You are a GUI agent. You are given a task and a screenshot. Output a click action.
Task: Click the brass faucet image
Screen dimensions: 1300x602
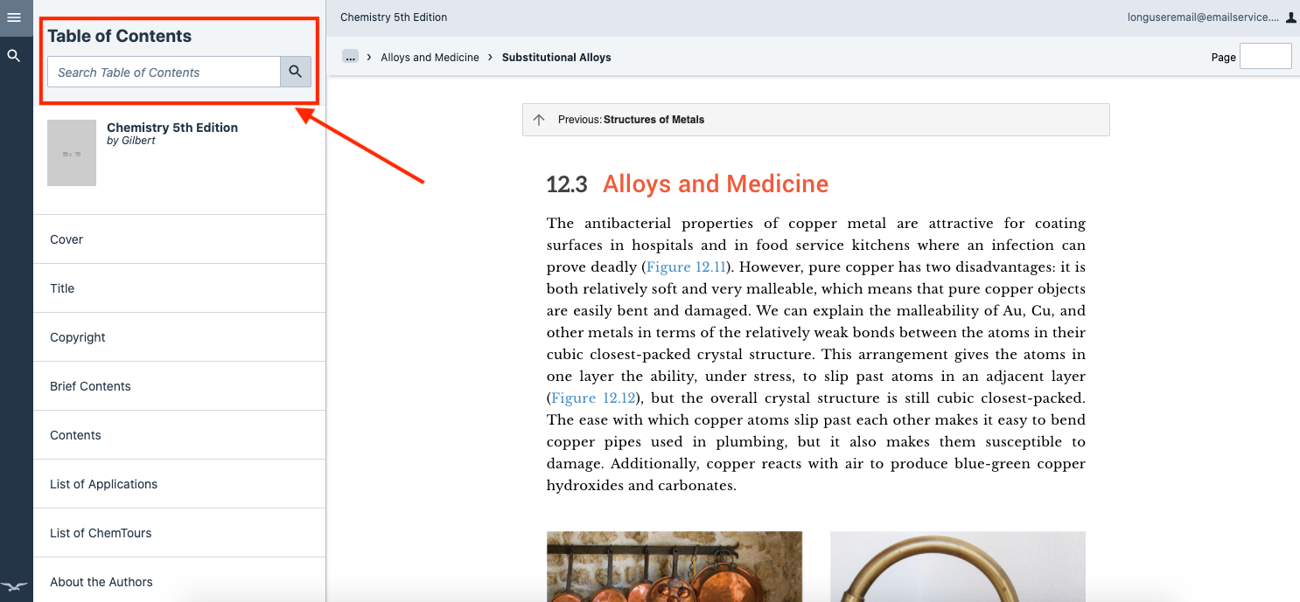coord(958,566)
